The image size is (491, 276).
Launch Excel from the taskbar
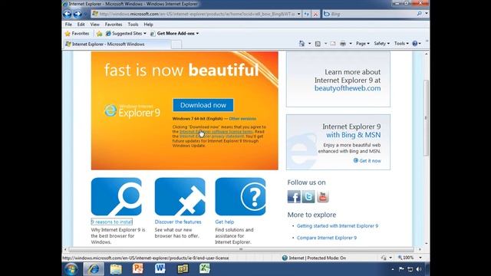point(205,269)
